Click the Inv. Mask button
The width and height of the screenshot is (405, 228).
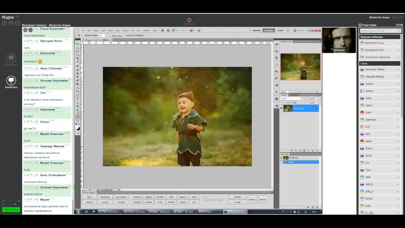[x=237, y=202]
